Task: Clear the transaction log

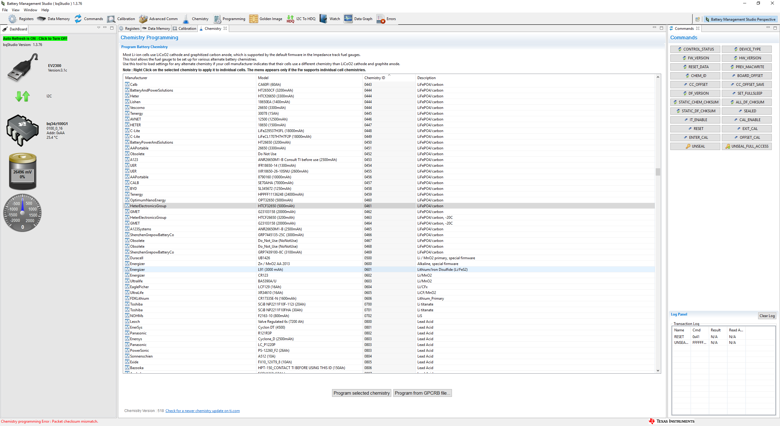Action: 767,316
